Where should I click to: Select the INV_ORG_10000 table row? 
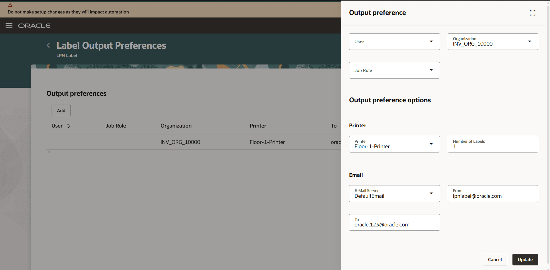(180, 142)
